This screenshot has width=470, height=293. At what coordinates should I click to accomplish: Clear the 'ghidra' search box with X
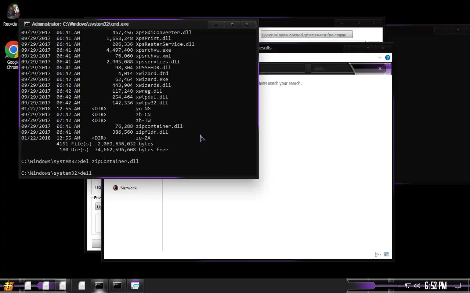(x=380, y=68)
